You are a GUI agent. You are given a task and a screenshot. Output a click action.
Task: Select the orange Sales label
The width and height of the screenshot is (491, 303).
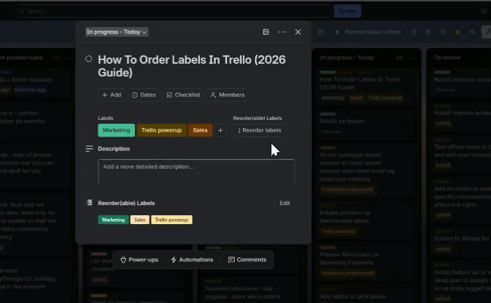point(200,130)
